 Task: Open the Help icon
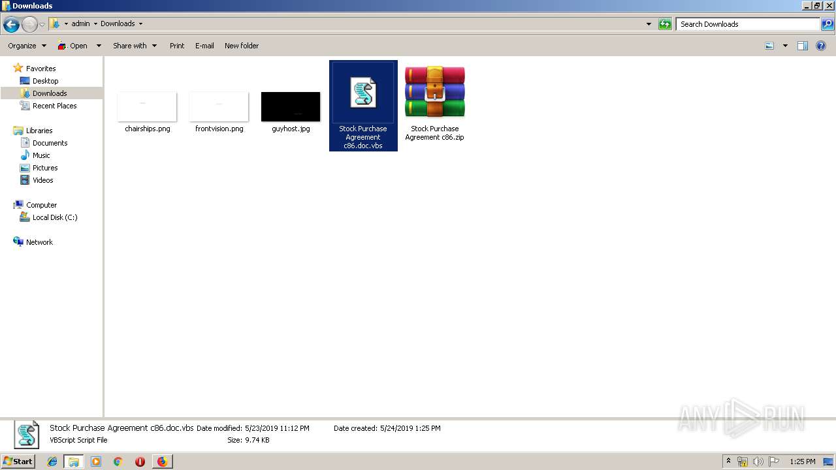pyautogui.click(x=822, y=46)
